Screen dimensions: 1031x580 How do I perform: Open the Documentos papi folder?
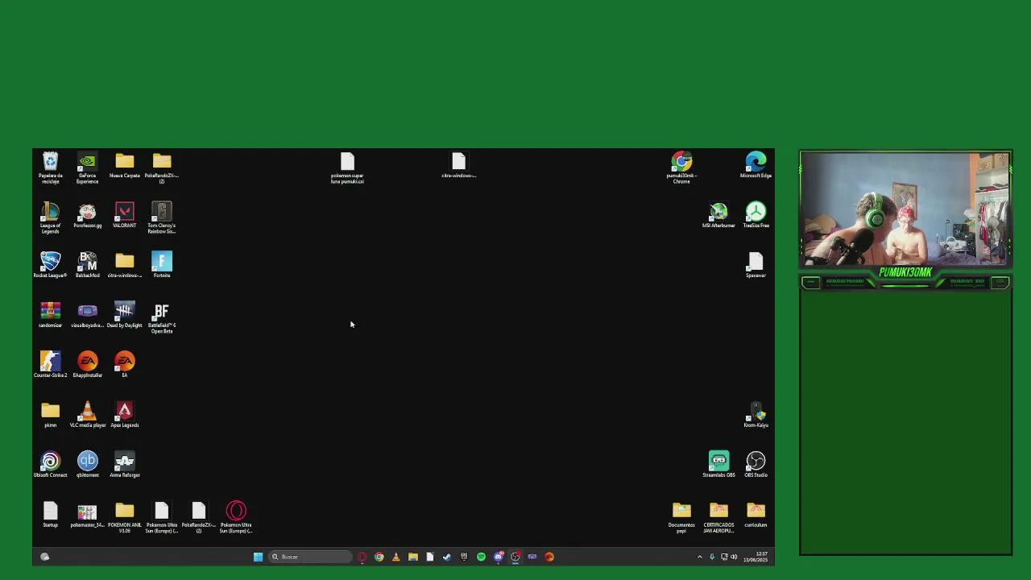click(x=681, y=516)
